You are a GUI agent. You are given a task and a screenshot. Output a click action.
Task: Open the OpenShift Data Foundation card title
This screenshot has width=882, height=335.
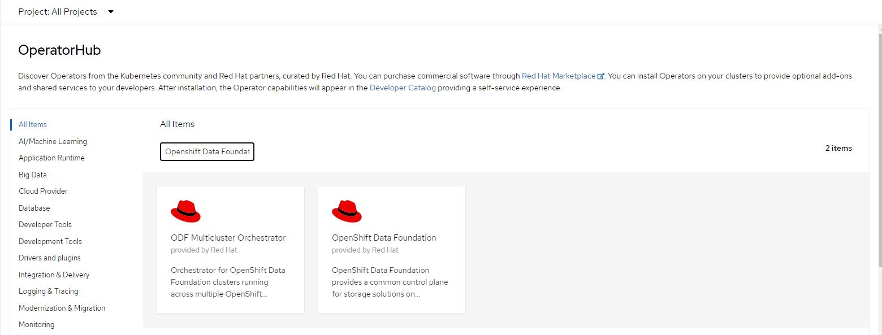tap(384, 238)
